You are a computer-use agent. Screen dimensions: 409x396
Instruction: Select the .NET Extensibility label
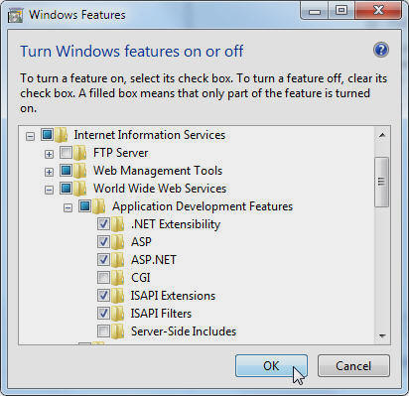176,224
